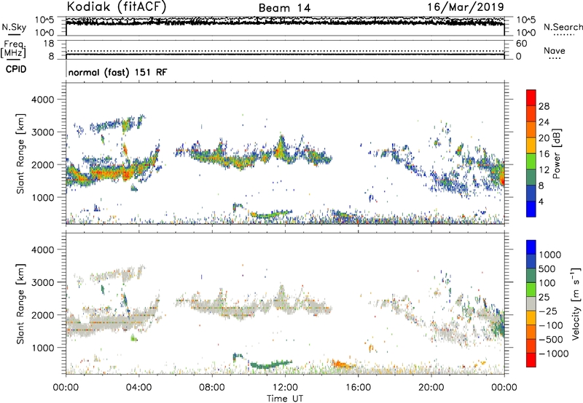This screenshot has height=403, width=583.
Task: Select the "N.Sky" legend label
Action: click(14, 27)
